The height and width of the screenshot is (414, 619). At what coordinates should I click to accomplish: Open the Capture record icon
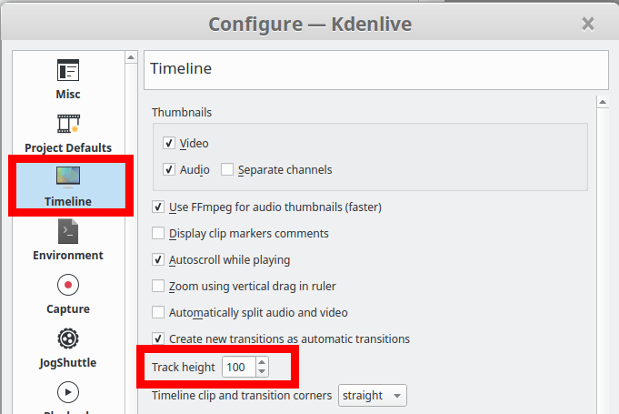68,285
